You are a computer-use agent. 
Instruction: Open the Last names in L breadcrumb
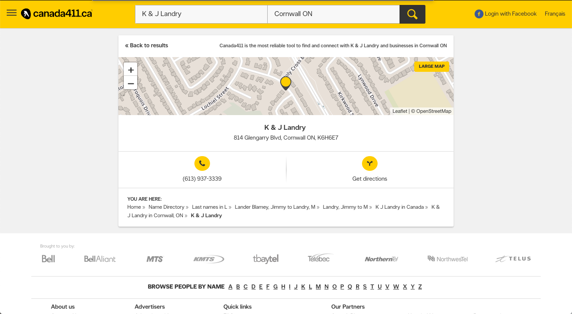pos(210,207)
